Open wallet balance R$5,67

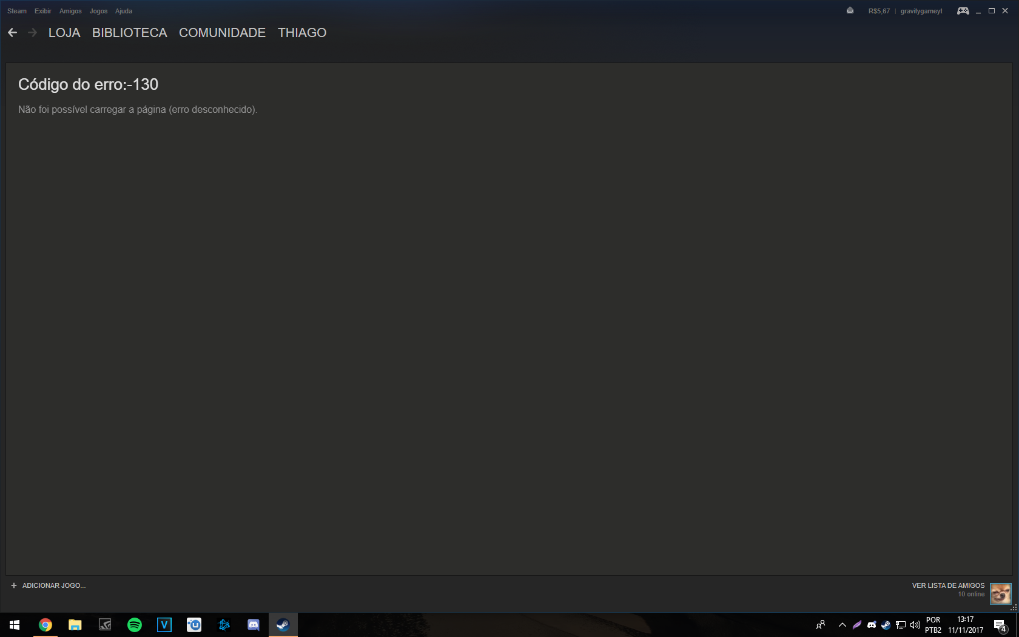(879, 11)
